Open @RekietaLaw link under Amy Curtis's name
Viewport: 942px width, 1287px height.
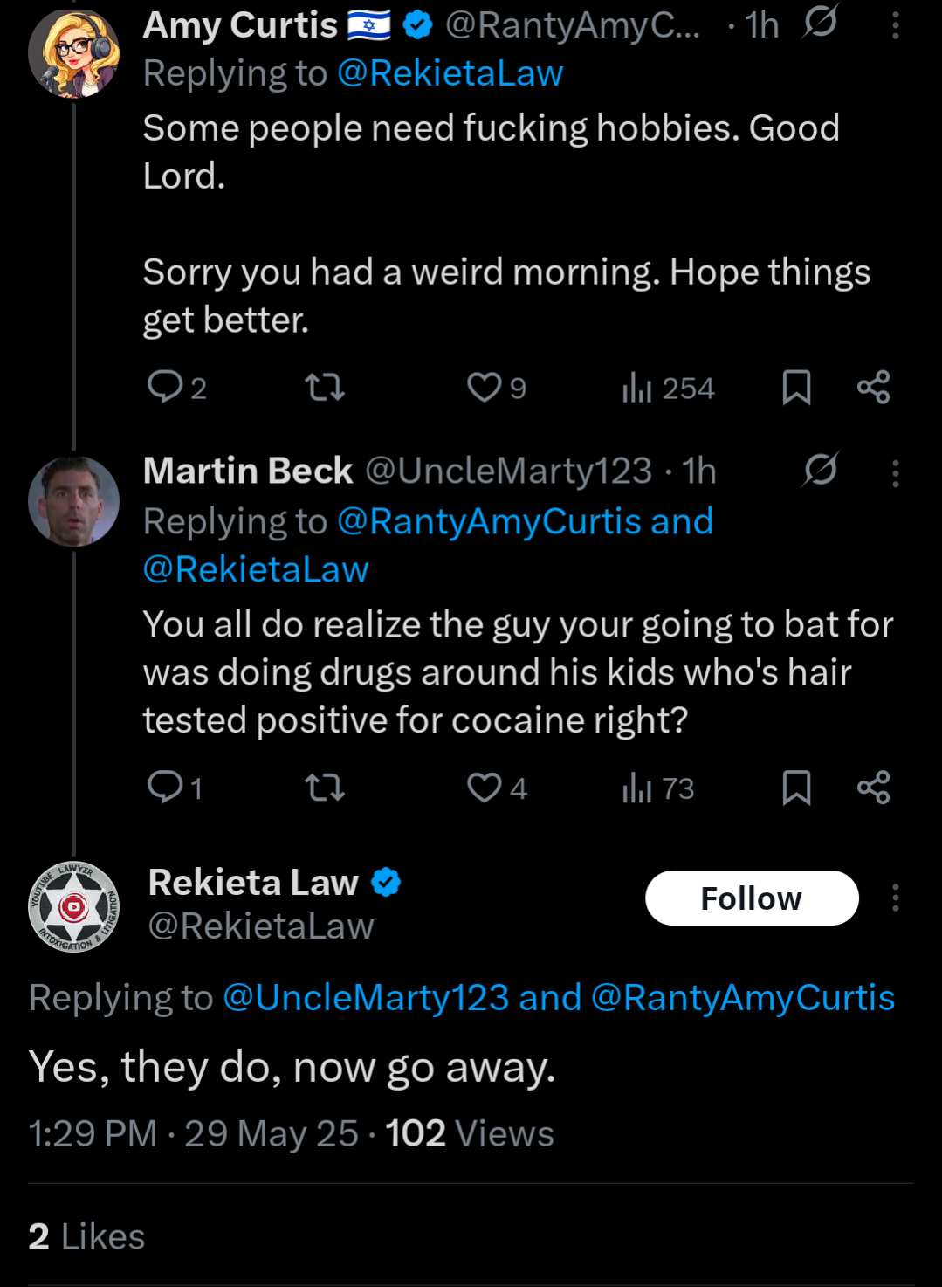(450, 73)
